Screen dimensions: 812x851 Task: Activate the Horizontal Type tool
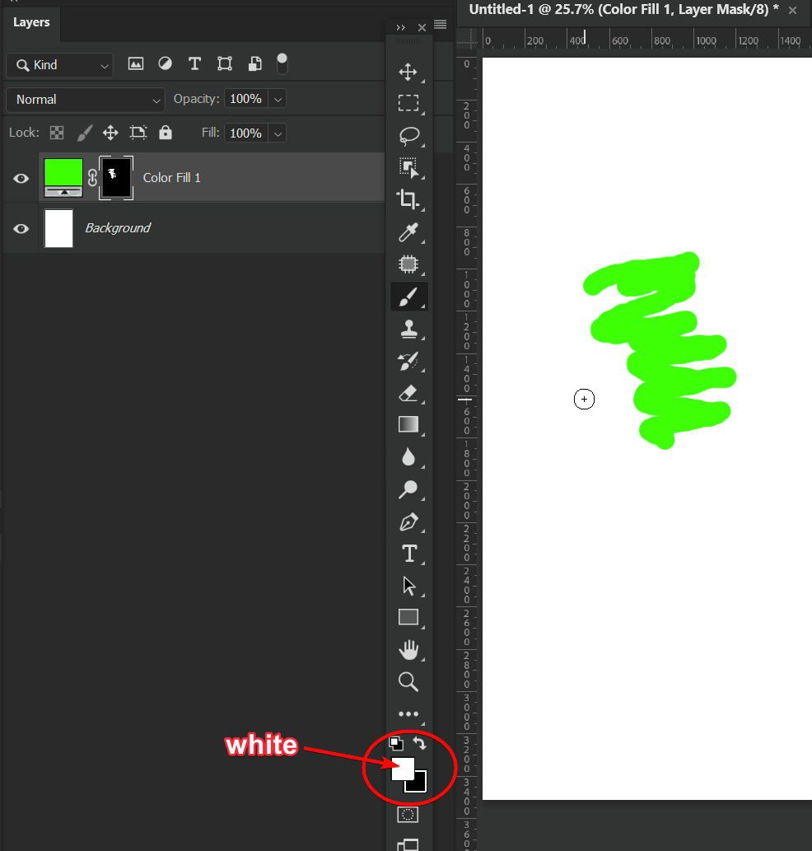point(409,553)
